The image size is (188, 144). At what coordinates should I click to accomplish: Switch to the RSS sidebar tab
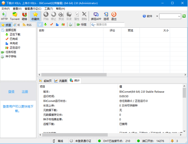[27, 25]
